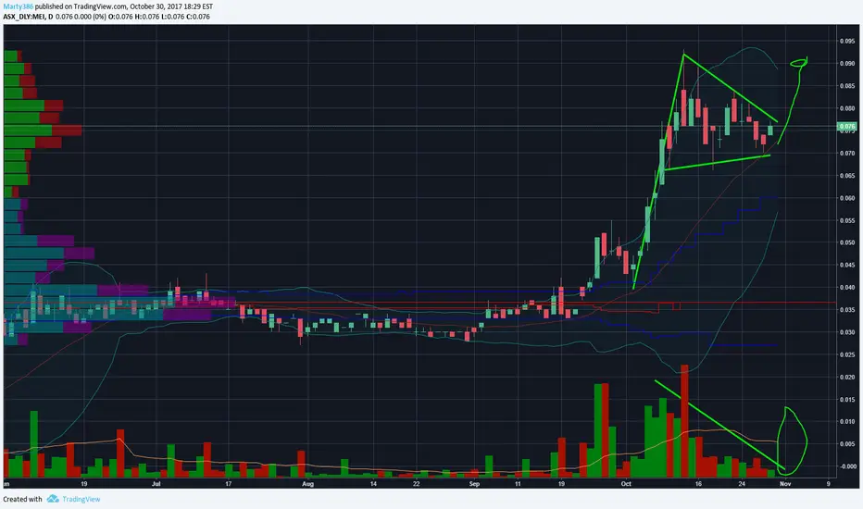Click the Nov date label on time axis
Viewport: 863px width, 509px height.
[785, 484]
